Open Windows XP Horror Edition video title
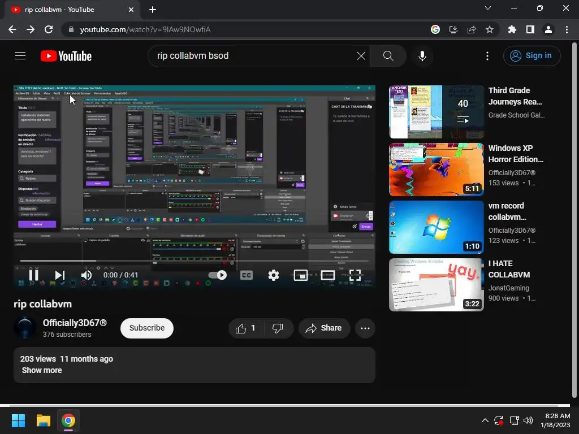The height and width of the screenshot is (434, 579). click(x=516, y=154)
